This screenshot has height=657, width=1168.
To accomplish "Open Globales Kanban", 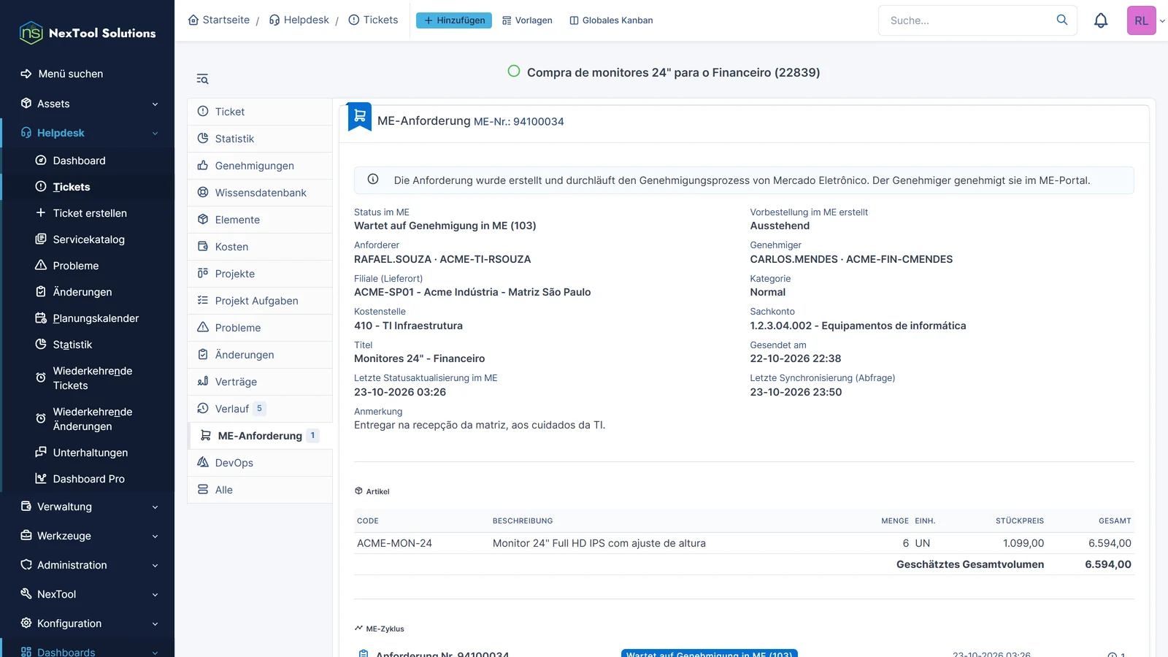I will [611, 20].
